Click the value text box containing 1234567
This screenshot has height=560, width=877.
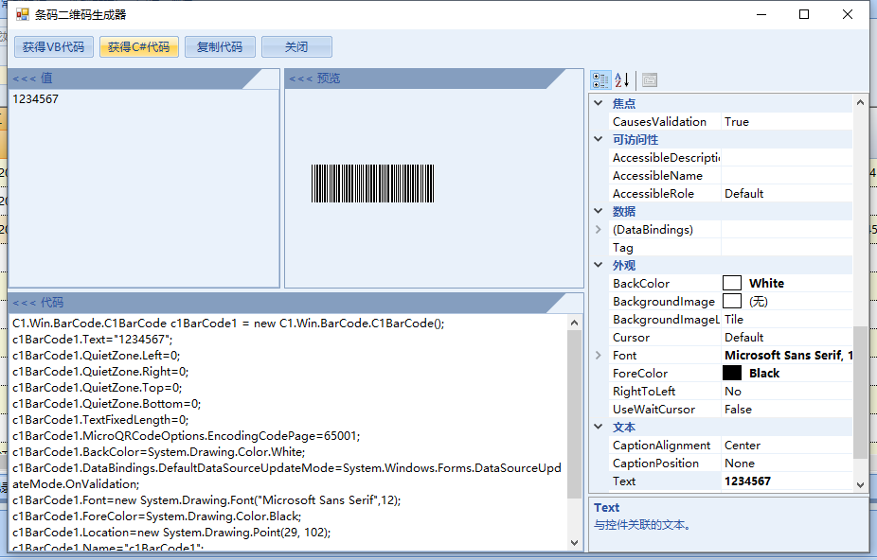pyautogui.click(x=144, y=188)
